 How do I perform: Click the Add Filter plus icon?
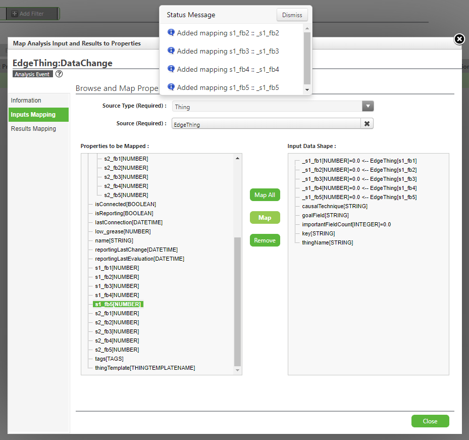(x=14, y=14)
